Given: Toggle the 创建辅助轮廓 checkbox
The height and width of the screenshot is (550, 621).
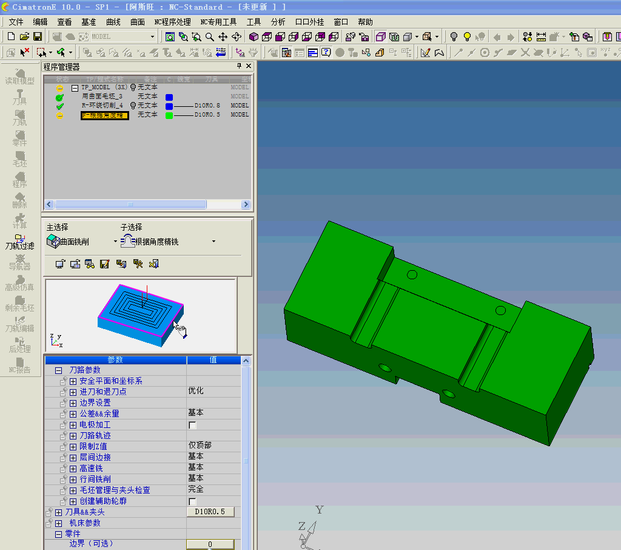Looking at the screenshot, I should click(x=192, y=501).
